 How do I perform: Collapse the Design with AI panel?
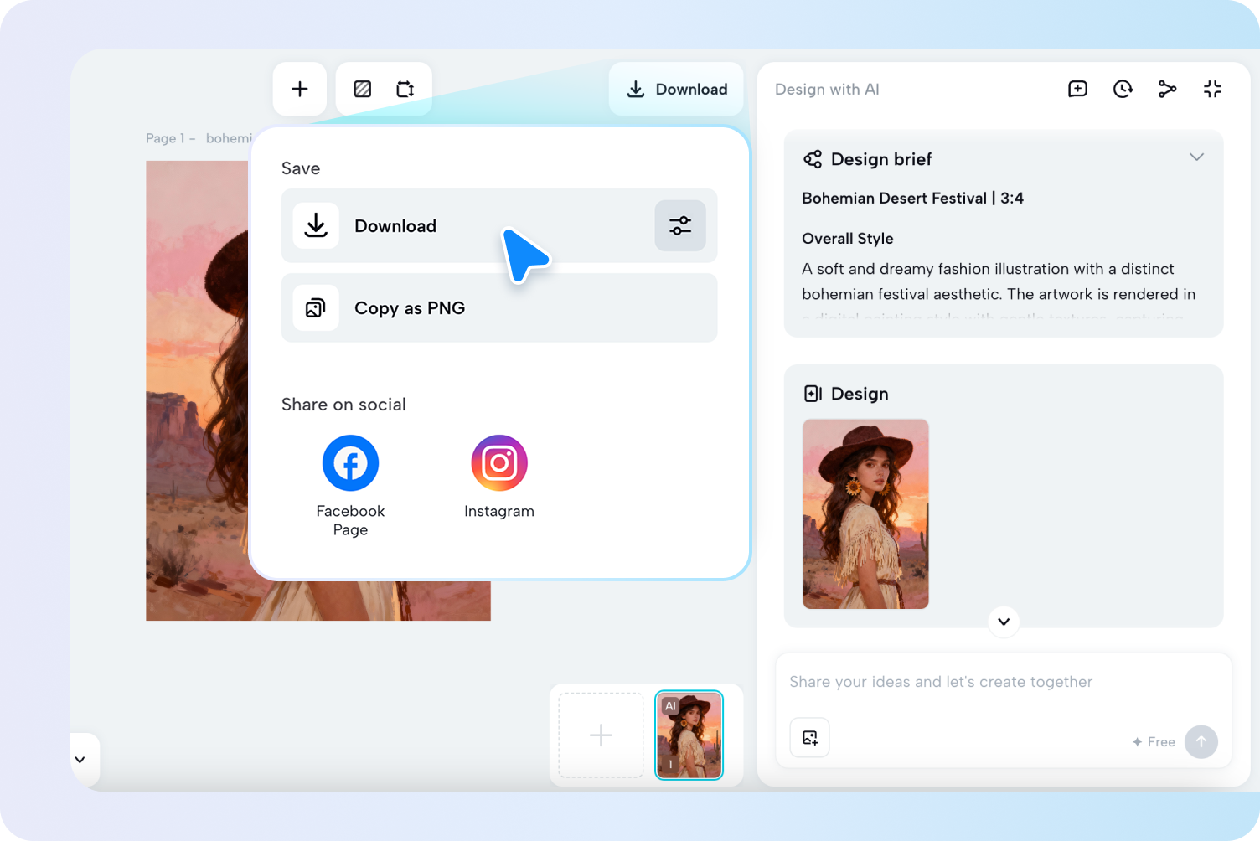1212,89
